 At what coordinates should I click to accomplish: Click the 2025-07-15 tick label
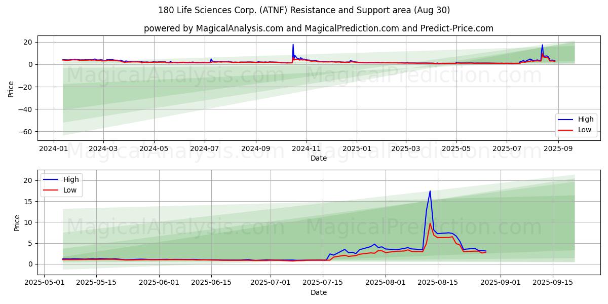[322, 283]
